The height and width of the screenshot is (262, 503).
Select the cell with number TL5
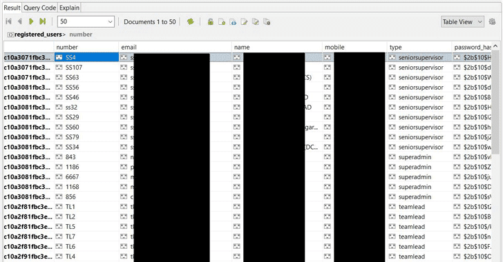pyautogui.click(x=86, y=226)
